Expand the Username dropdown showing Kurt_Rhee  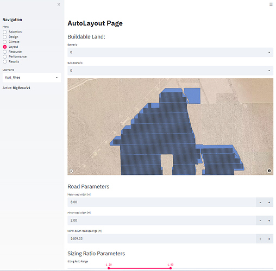(x=32, y=78)
